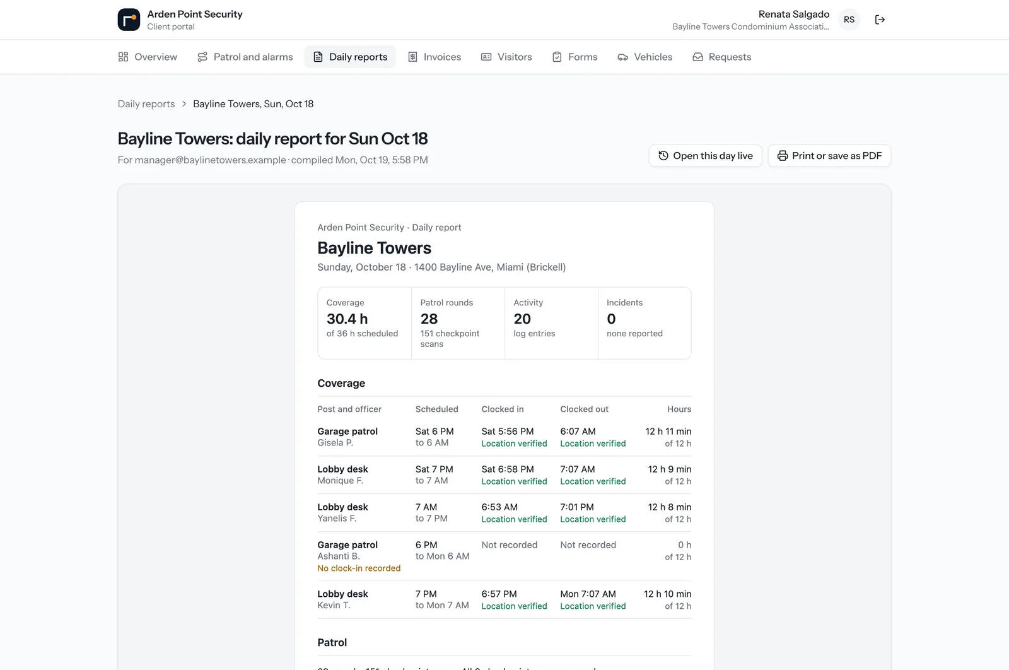Viewport: 1009px width, 670px height.
Task: Select the Daily reports tab
Action: pos(350,57)
